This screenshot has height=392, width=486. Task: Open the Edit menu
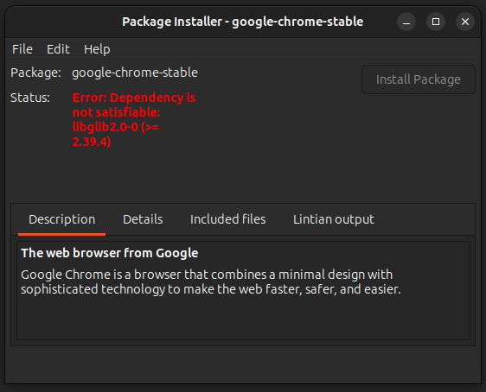point(58,49)
